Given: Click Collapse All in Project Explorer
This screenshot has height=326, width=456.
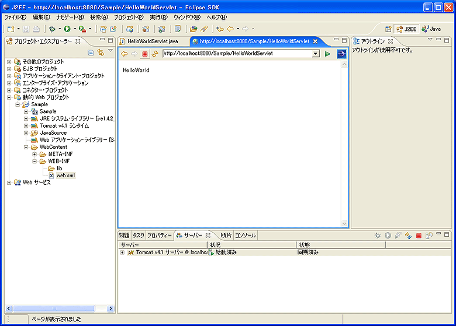Looking at the screenshot, I should [91, 52].
